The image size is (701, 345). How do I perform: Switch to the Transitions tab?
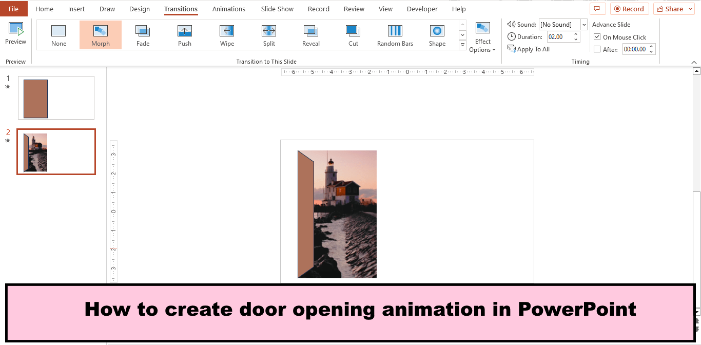click(x=181, y=9)
